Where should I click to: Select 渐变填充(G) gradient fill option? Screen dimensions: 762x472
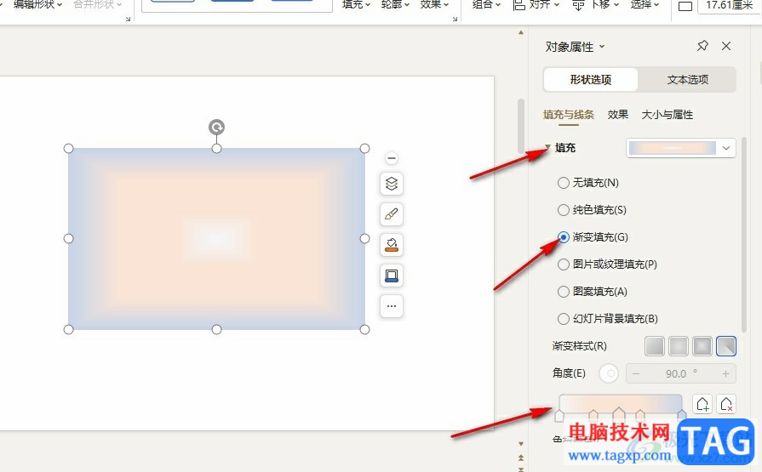[593, 237]
